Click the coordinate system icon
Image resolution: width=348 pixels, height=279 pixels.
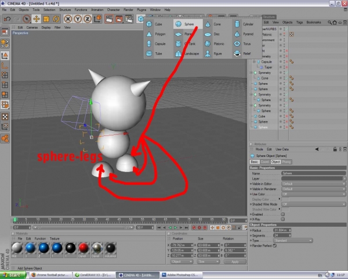pos(97,19)
